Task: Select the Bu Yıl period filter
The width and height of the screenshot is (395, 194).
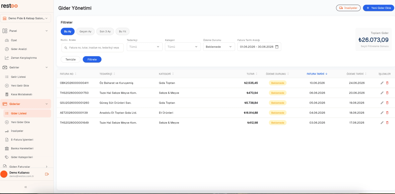Action: (122, 31)
